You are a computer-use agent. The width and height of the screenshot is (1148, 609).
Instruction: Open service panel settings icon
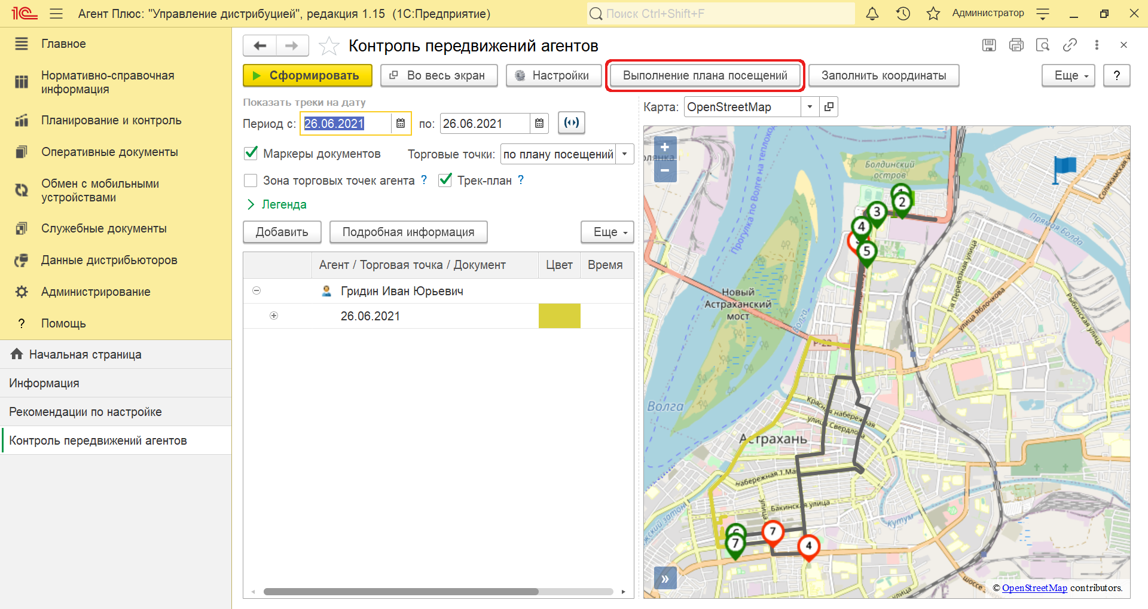pyautogui.click(x=1043, y=13)
